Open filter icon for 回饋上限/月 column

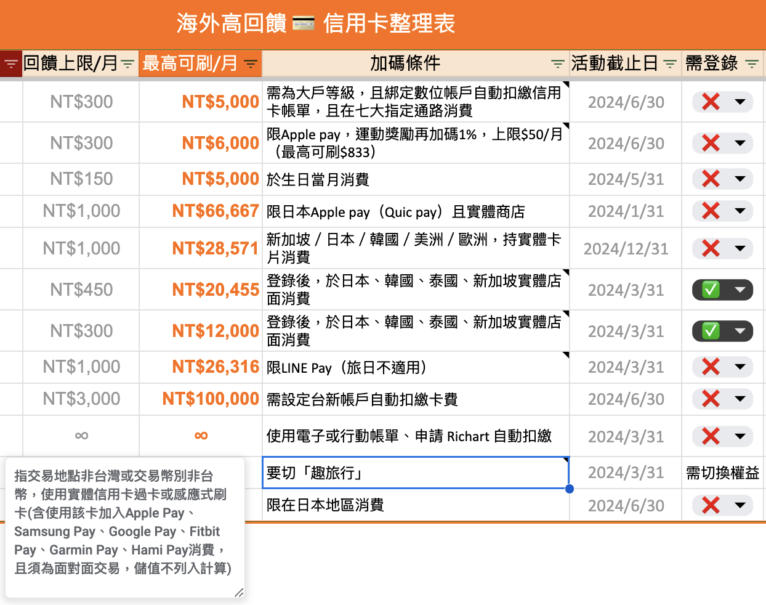tap(127, 63)
